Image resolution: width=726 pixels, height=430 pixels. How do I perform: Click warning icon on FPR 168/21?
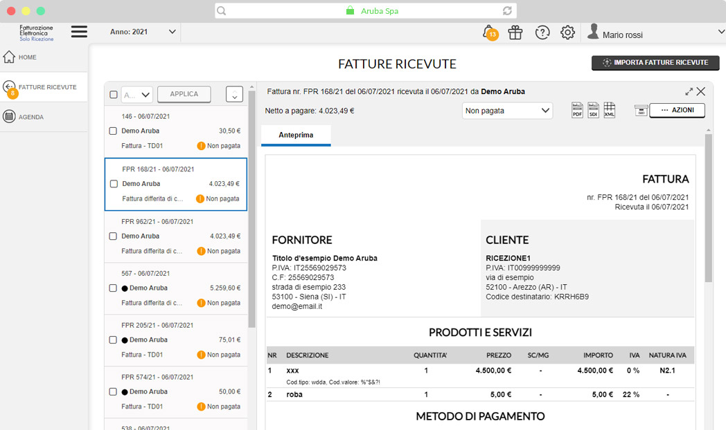(200, 198)
